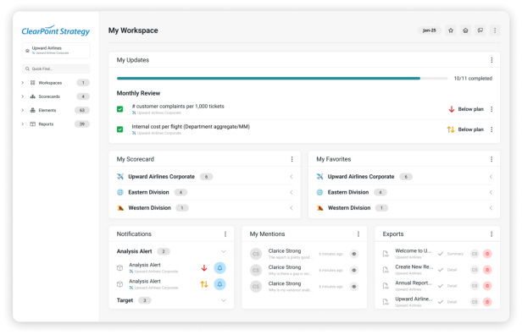Viewport: 522px width, 335px height.
Task: Click Below plan status on Internal cost row
Action: [x=471, y=129]
